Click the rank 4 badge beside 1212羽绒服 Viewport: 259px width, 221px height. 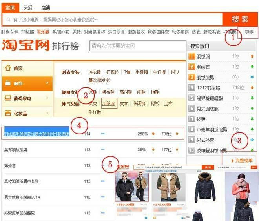pyautogui.click(x=192, y=88)
